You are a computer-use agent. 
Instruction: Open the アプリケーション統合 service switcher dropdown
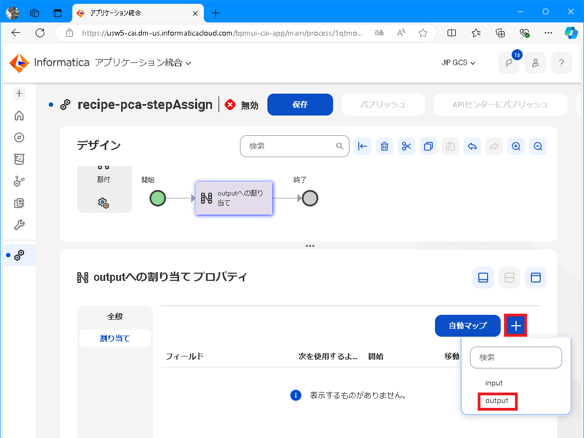[143, 63]
